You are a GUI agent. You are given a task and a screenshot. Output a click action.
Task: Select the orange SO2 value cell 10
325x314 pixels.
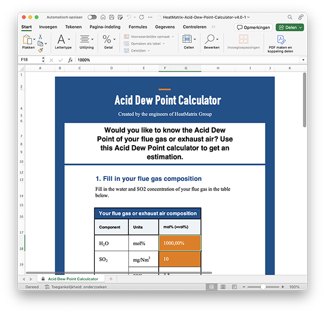pyautogui.click(x=180, y=259)
